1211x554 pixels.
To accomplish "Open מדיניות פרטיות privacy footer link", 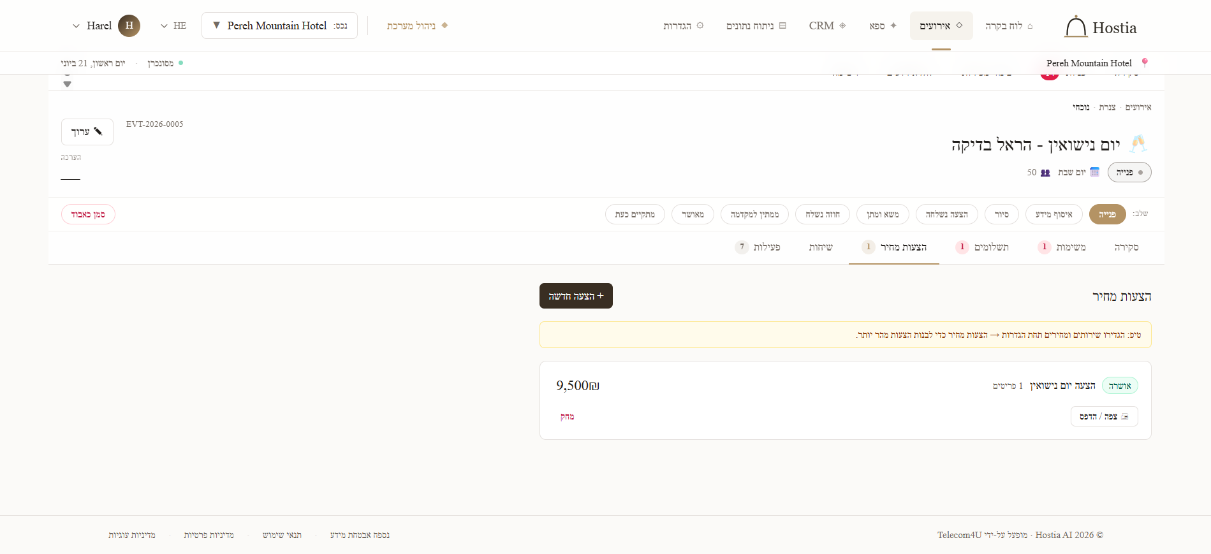I will coord(209,535).
